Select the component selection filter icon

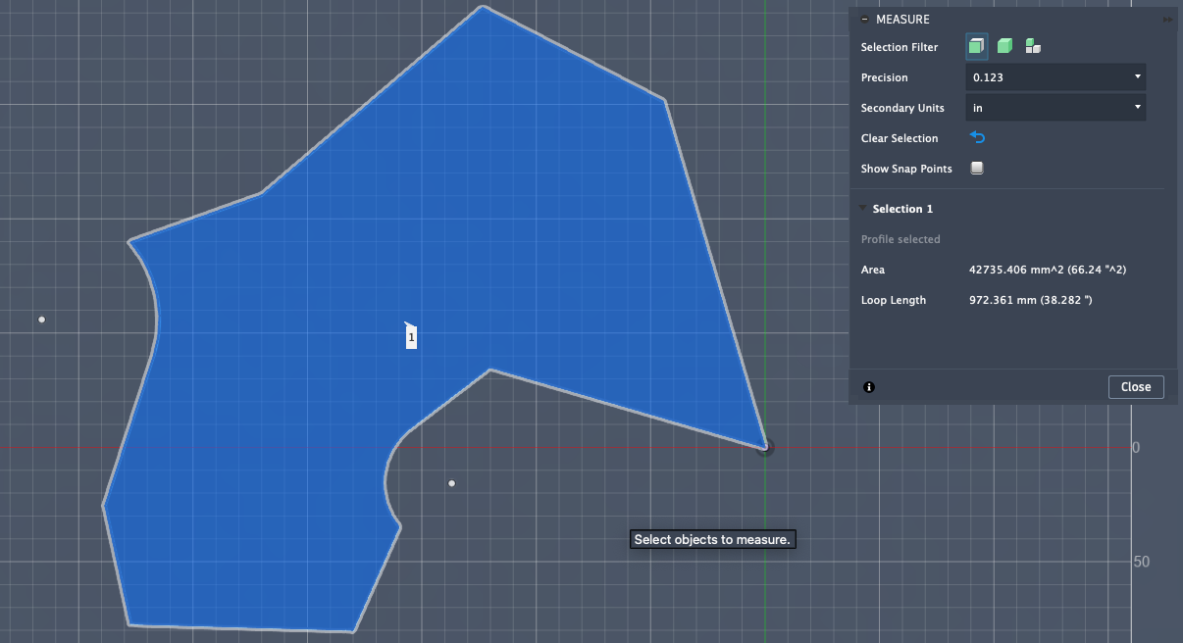(x=1031, y=45)
